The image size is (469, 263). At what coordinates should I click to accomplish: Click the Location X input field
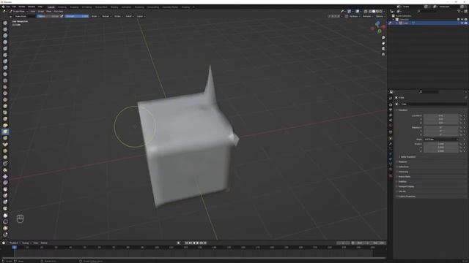click(x=440, y=115)
